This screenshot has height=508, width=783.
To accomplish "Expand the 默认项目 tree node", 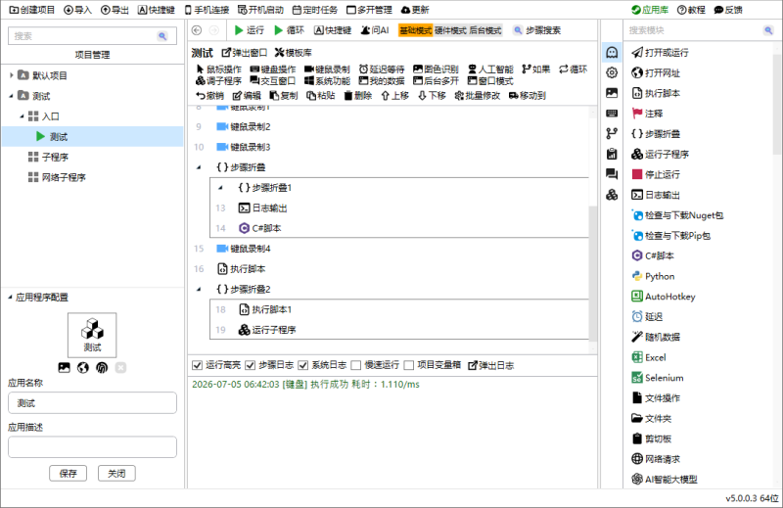I will 12,75.
